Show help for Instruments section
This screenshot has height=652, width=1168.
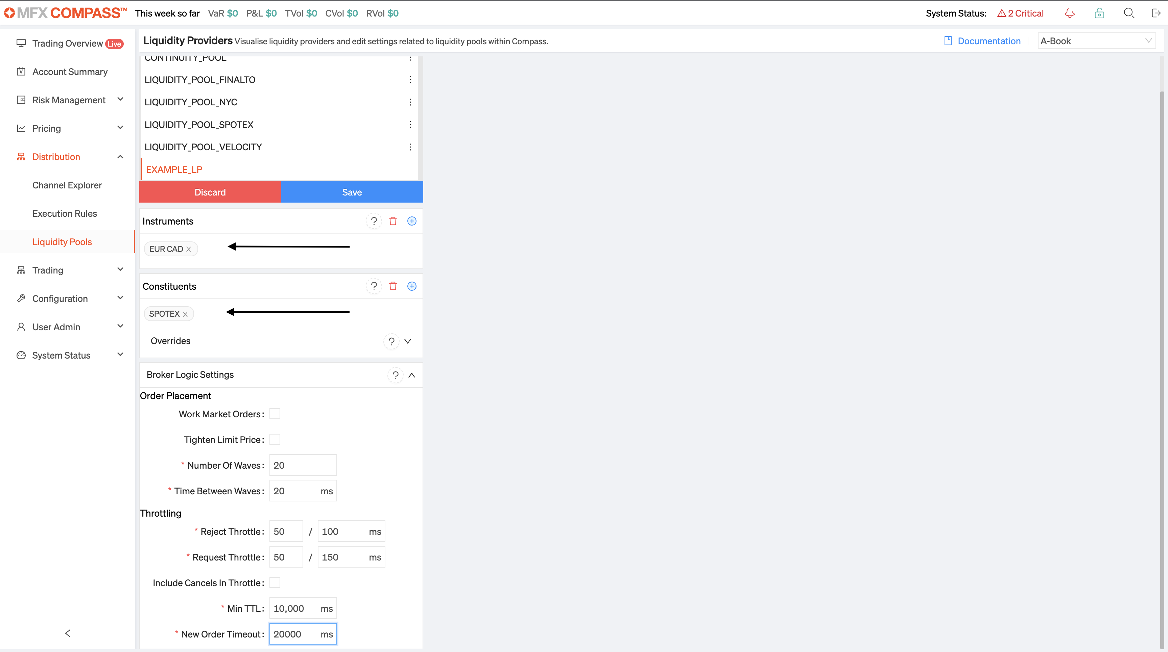(x=374, y=221)
